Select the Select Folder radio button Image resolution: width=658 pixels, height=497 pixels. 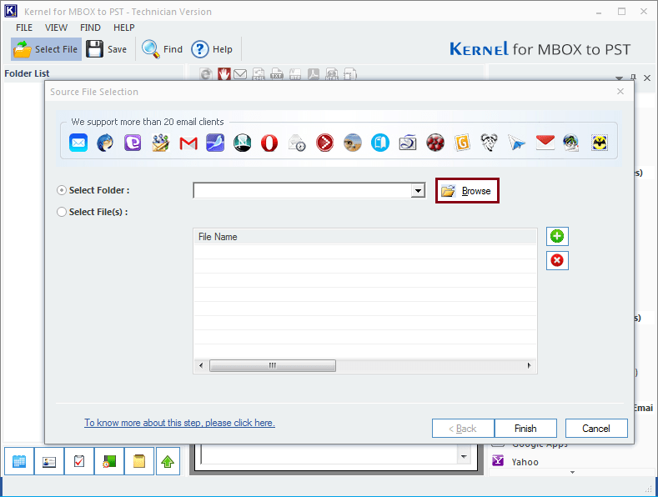(62, 190)
